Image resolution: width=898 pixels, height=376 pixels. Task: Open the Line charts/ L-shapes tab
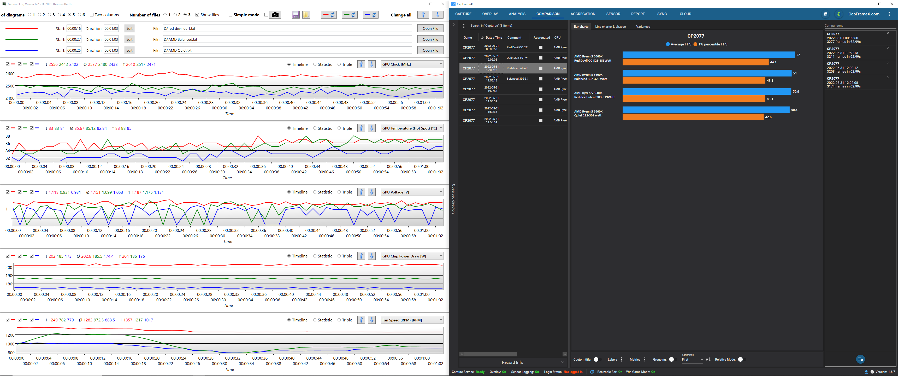[610, 27]
